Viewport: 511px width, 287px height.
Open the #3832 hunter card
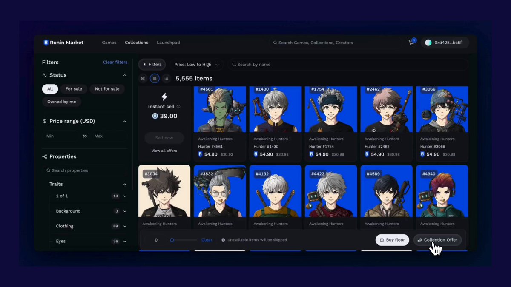220,197
